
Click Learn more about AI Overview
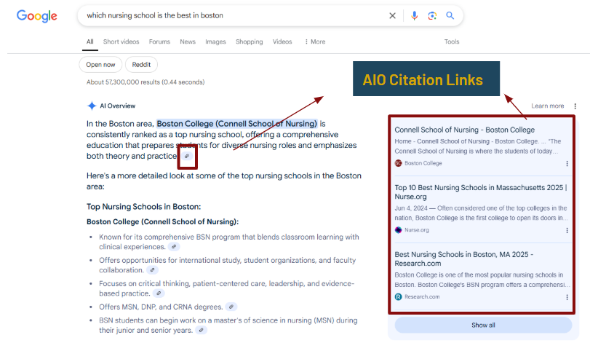pyautogui.click(x=548, y=106)
